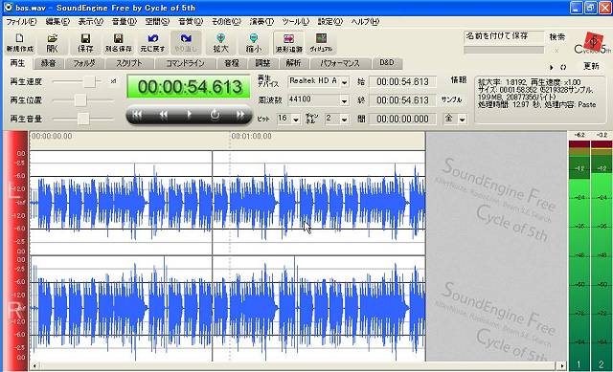This screenshot has width=613, height=372.
Task: Open the 表示(V) menu
Action: point(90,21)
